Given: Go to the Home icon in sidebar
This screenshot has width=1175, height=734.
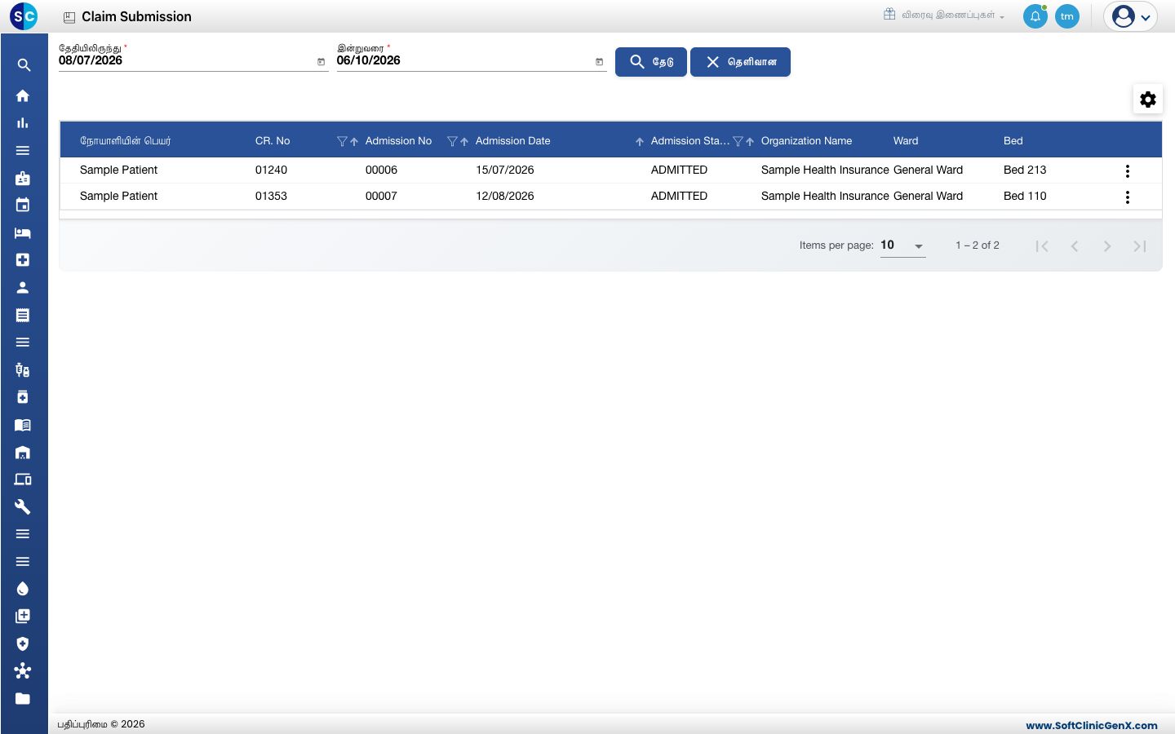Looking at the screenshot, I should tap(23, 95).
